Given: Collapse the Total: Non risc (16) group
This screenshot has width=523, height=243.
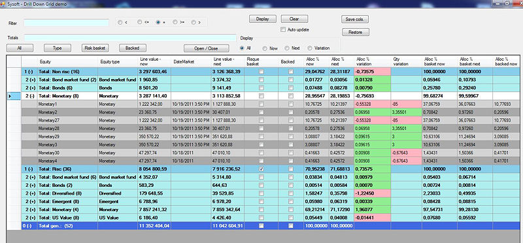Looking at the screenshot, I should click(29, 72).
